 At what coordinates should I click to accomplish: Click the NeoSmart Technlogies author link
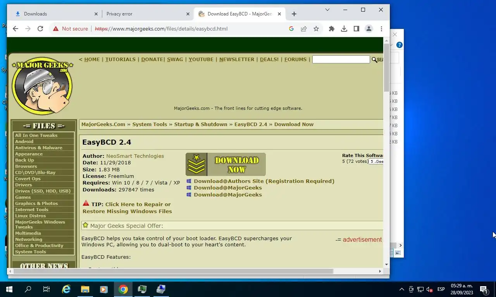(135, 156)
